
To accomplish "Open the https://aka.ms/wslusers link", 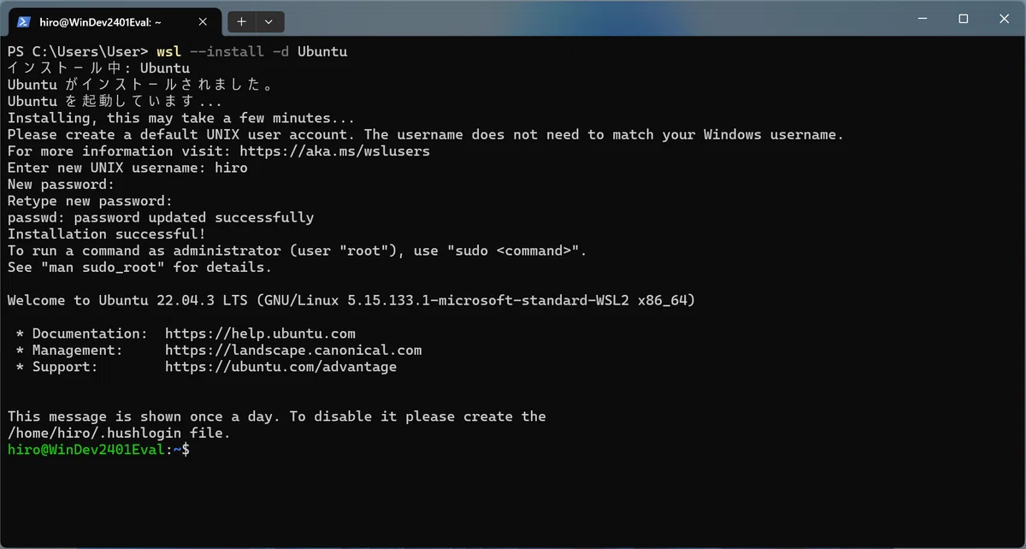I will [334, 151].
